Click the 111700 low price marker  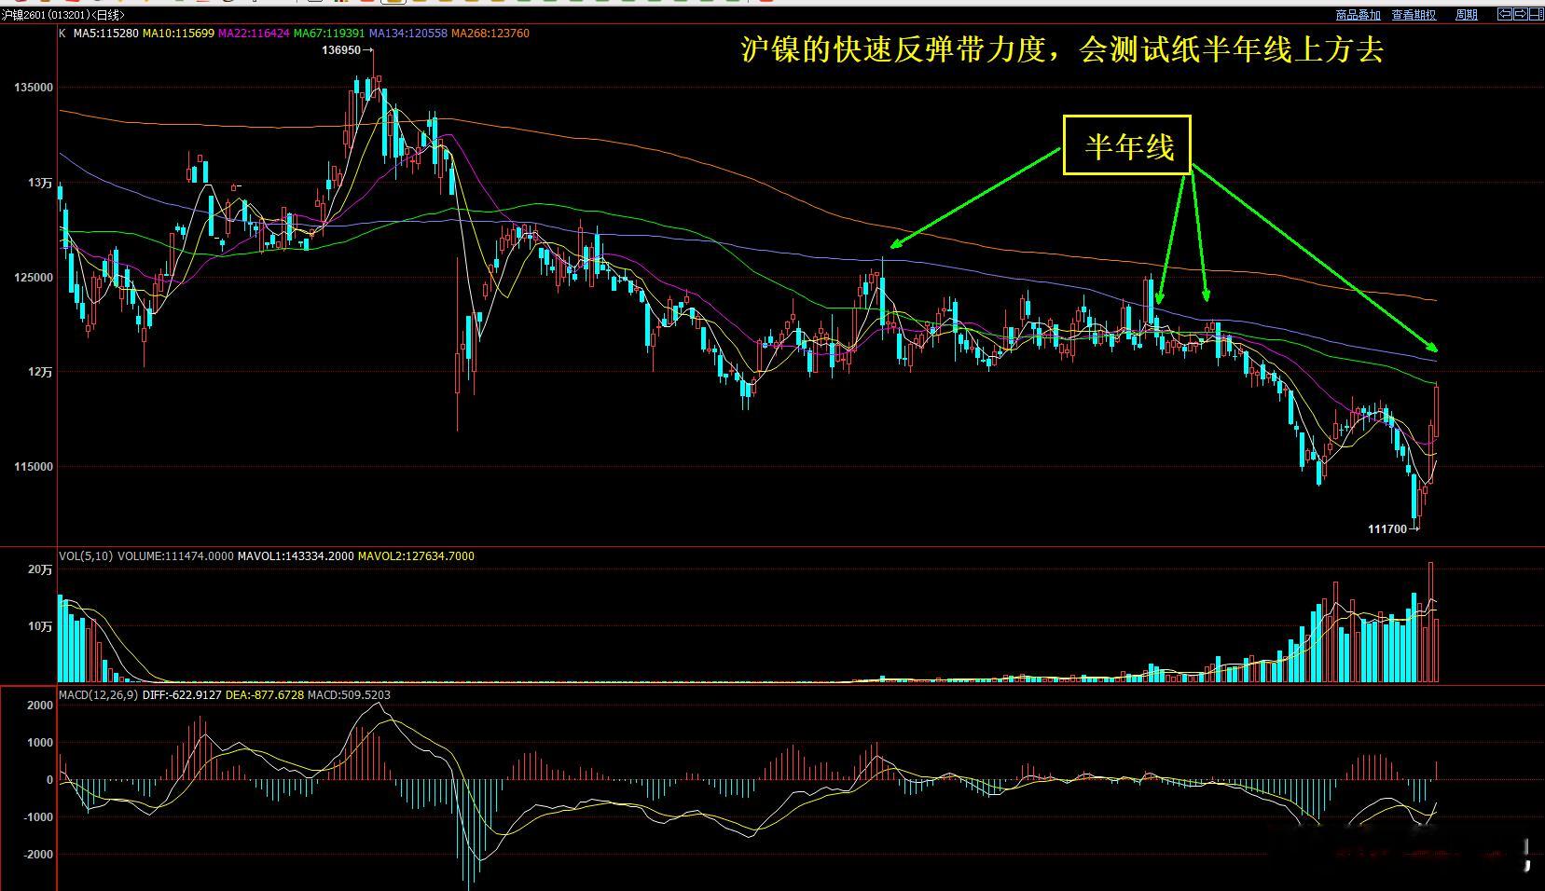point(1388,528)
